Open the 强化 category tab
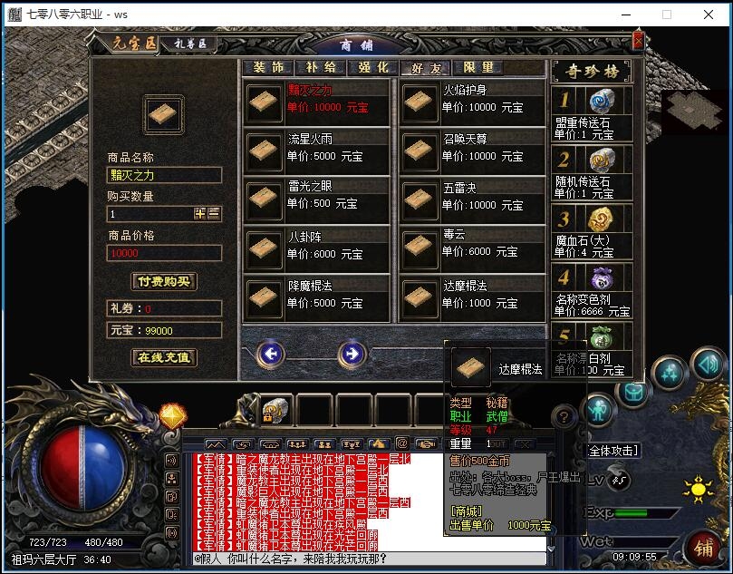The width and height of the screenshot is (733, 574). 372,67
